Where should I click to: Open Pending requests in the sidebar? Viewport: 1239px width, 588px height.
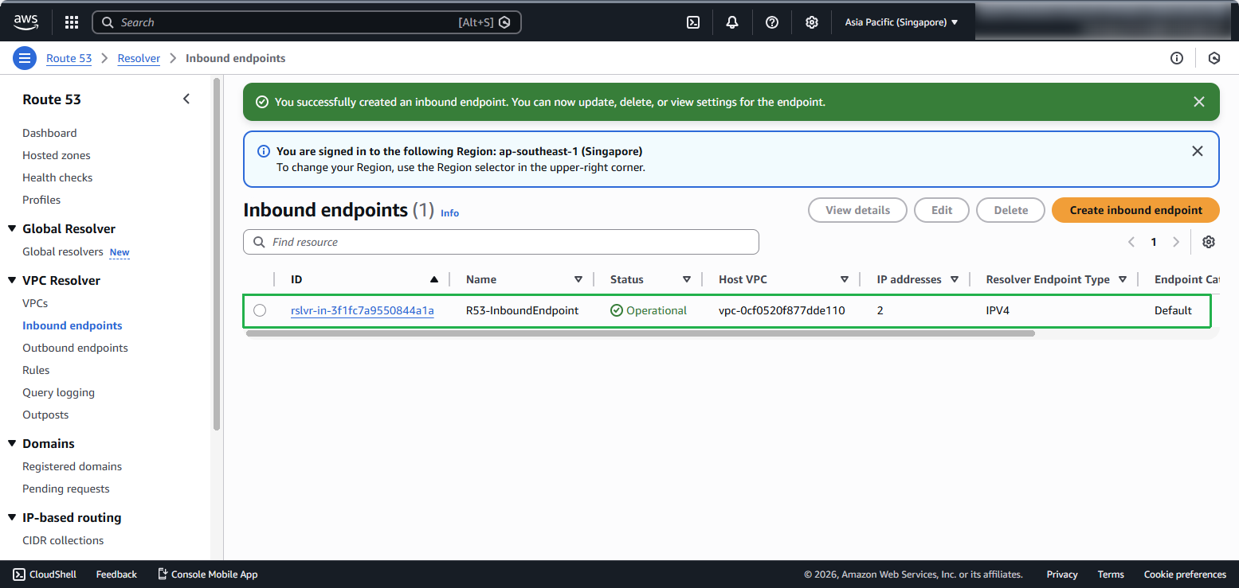coord(66,489)
